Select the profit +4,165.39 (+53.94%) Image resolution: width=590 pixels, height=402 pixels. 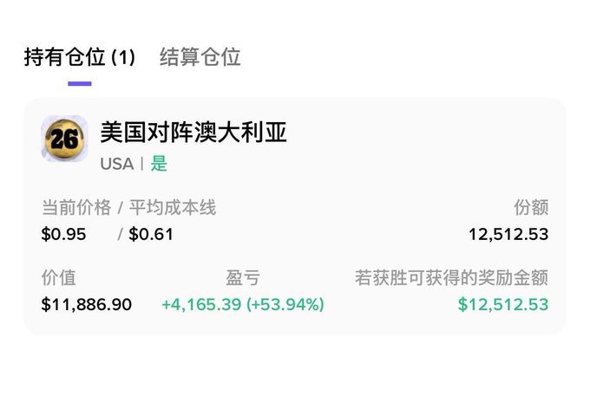243,304
